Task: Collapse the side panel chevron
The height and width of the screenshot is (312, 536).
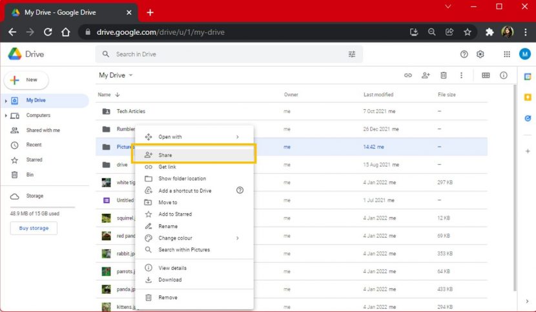Action: (x=528, y=301)
